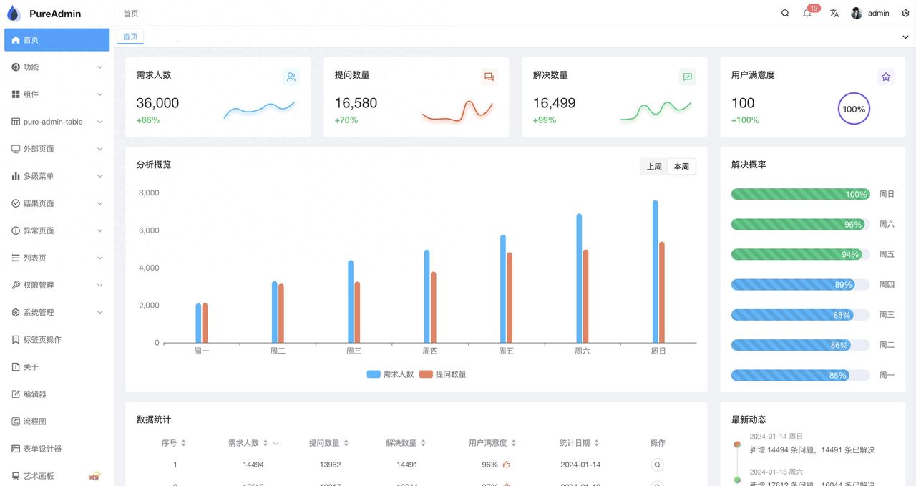
Task: Expand the 系统管理 sidebar menu
Action: (x=57, y=313)
